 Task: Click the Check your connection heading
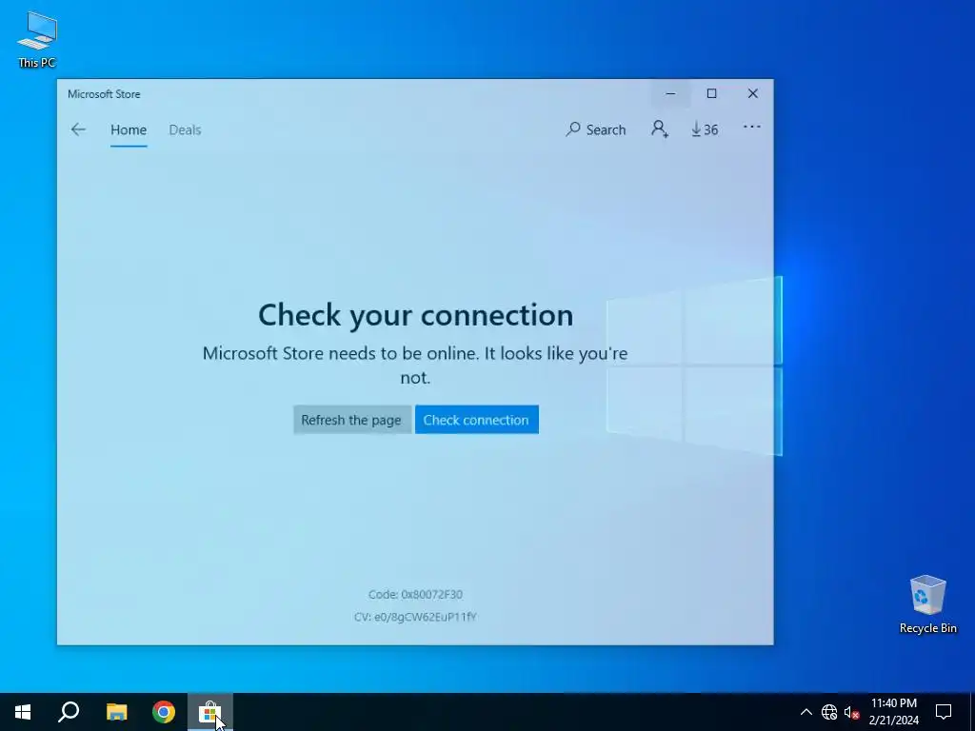coord(415,314)
